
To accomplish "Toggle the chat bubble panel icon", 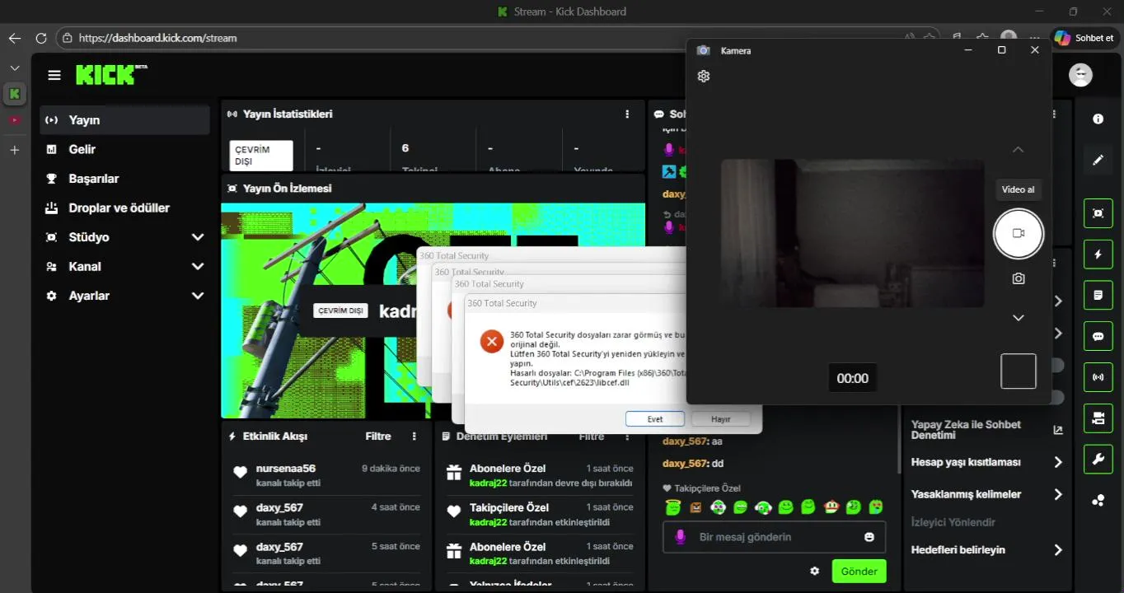I will coord(1098,336).
